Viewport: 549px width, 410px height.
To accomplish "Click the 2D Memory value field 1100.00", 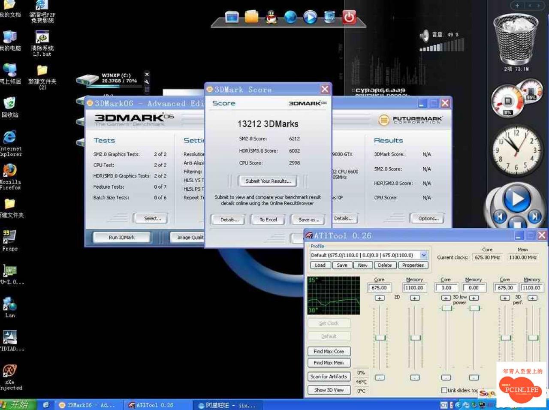I will 414,288.
